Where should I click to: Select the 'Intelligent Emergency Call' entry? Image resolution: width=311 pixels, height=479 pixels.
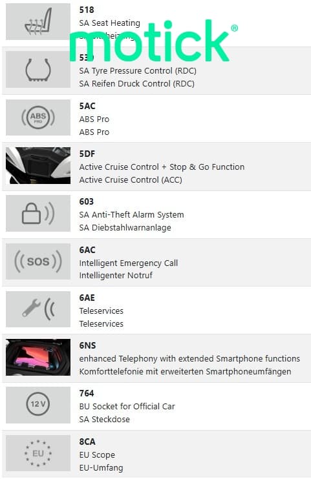(x=129, y=263)
